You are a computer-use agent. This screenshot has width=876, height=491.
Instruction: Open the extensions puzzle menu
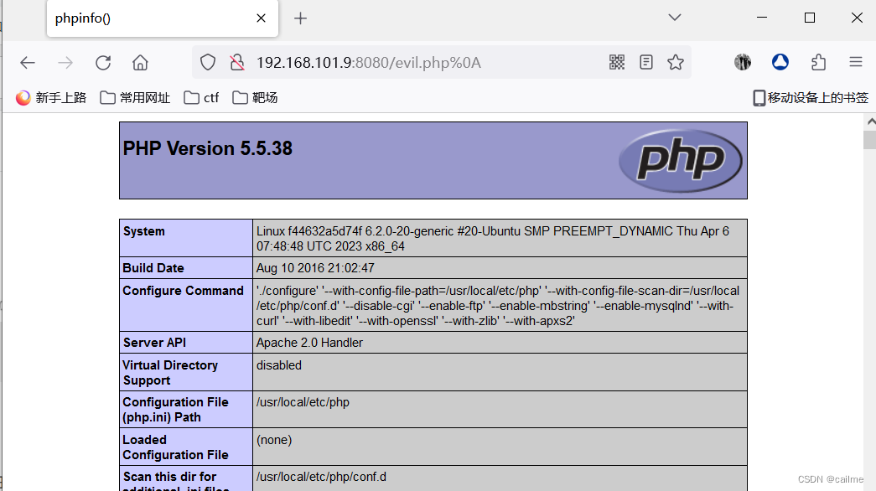coord(818,62)
